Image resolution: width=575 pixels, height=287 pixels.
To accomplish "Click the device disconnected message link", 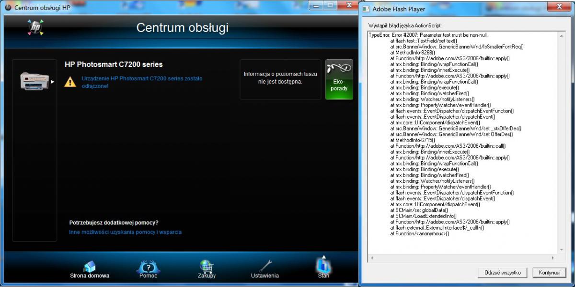I will 142,82.
